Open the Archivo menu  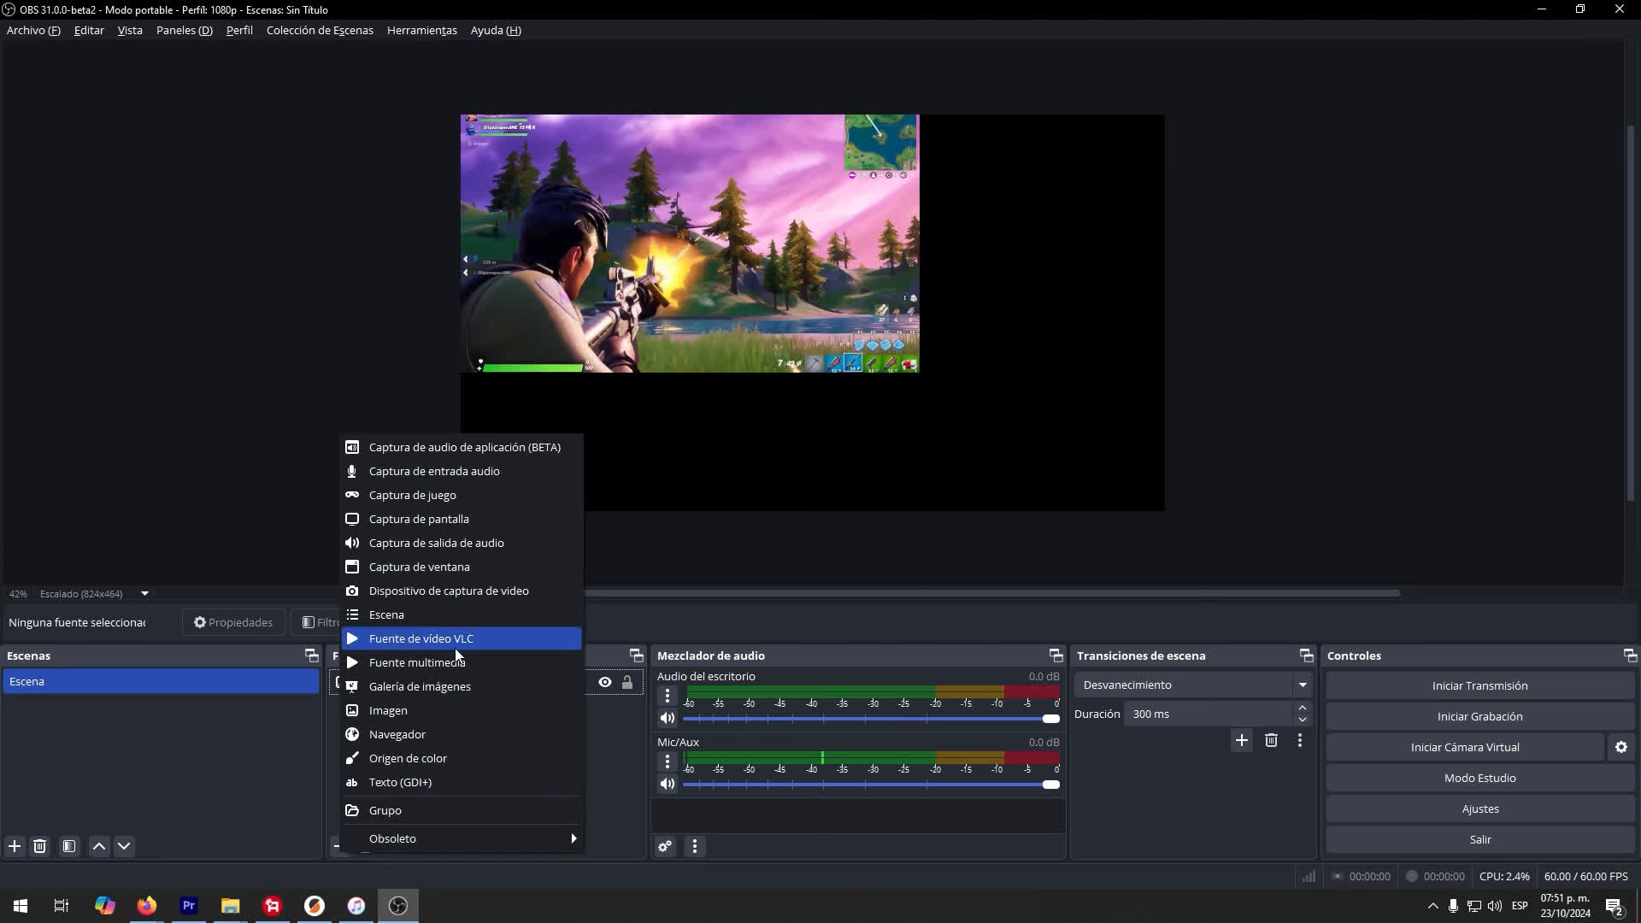pyautogui.click(x=33, y=30)
